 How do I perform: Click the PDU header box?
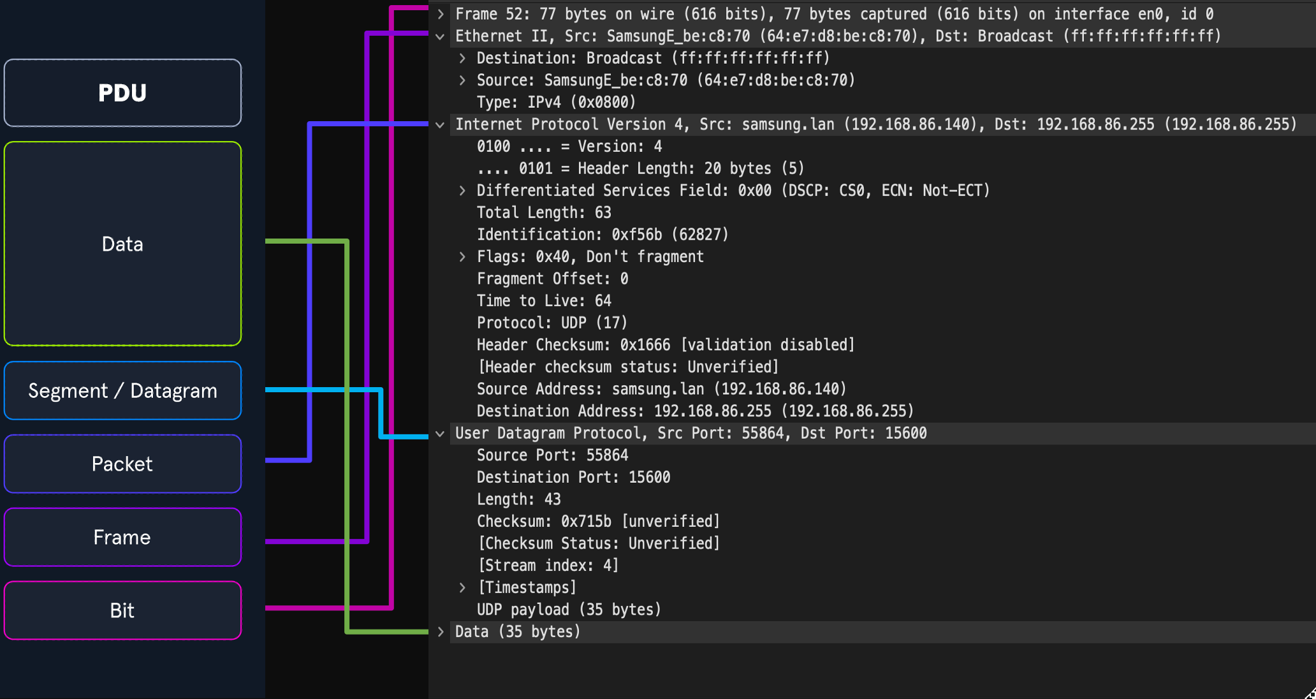(122, 93)
